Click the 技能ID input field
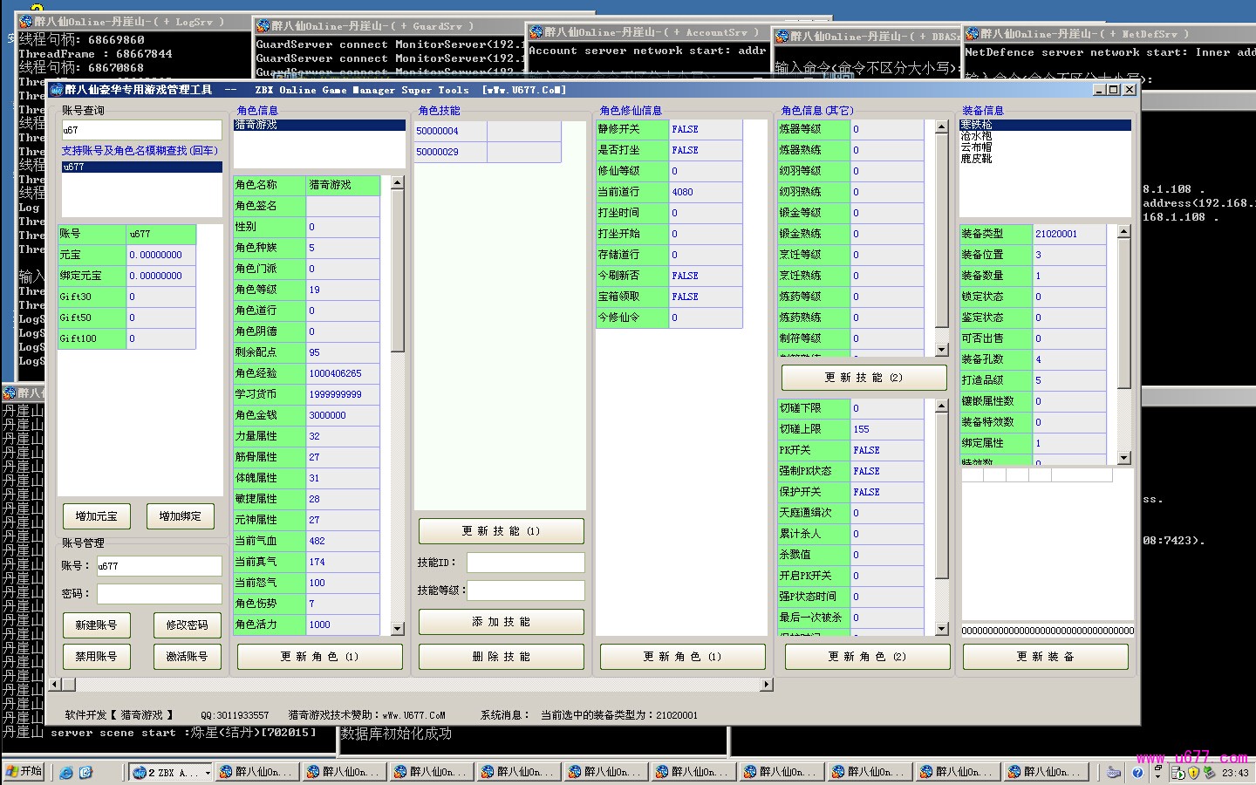 point(525,563)
